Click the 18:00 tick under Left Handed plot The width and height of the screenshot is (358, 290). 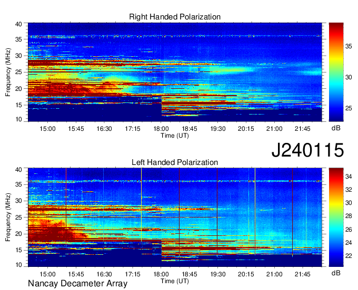pyautogui.click(x=161, y=274)
